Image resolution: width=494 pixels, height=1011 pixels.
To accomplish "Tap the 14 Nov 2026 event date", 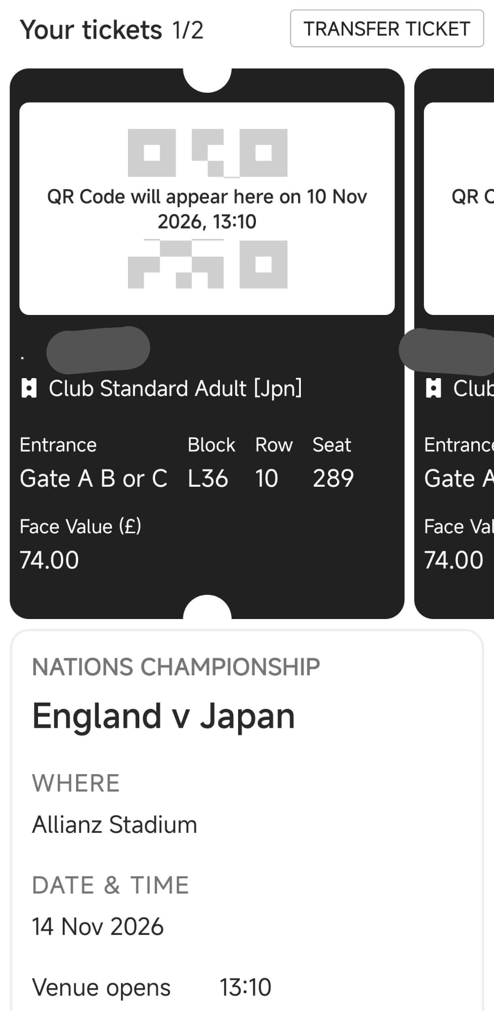I will (98, 926).
